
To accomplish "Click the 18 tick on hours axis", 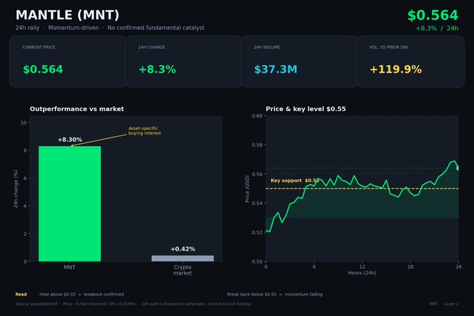I will [411, 266].
